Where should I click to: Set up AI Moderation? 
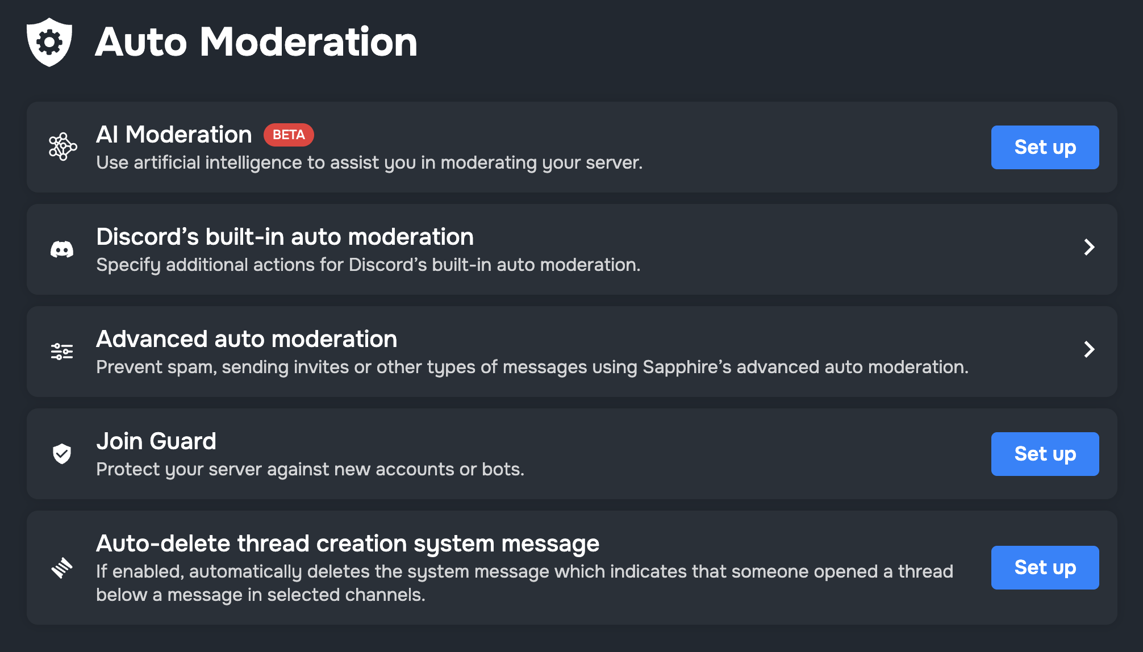1044,147
